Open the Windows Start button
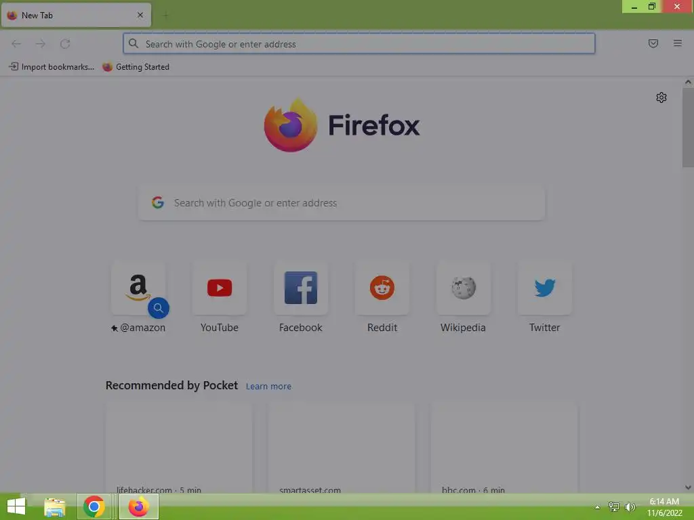The height and width of the screenshot is (520, 694). [x=16, y=506]
